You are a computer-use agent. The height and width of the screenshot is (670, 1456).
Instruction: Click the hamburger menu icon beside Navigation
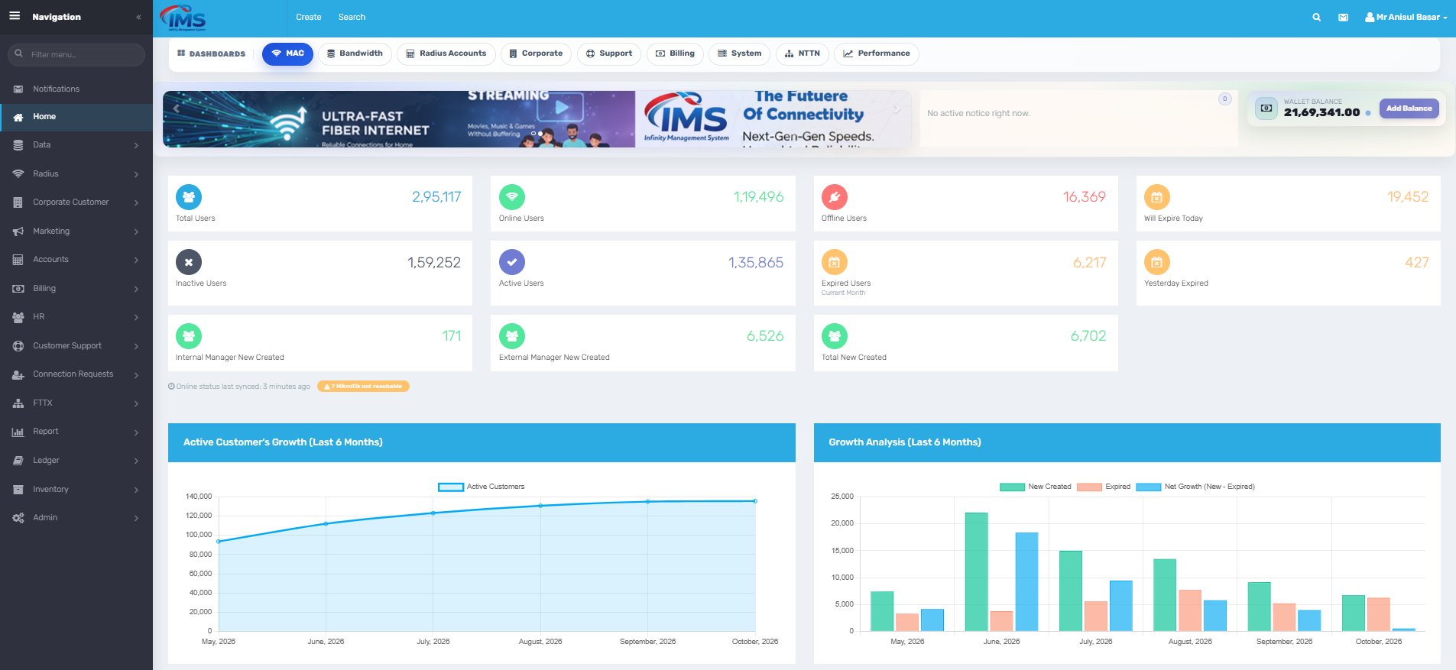(15, 16)
